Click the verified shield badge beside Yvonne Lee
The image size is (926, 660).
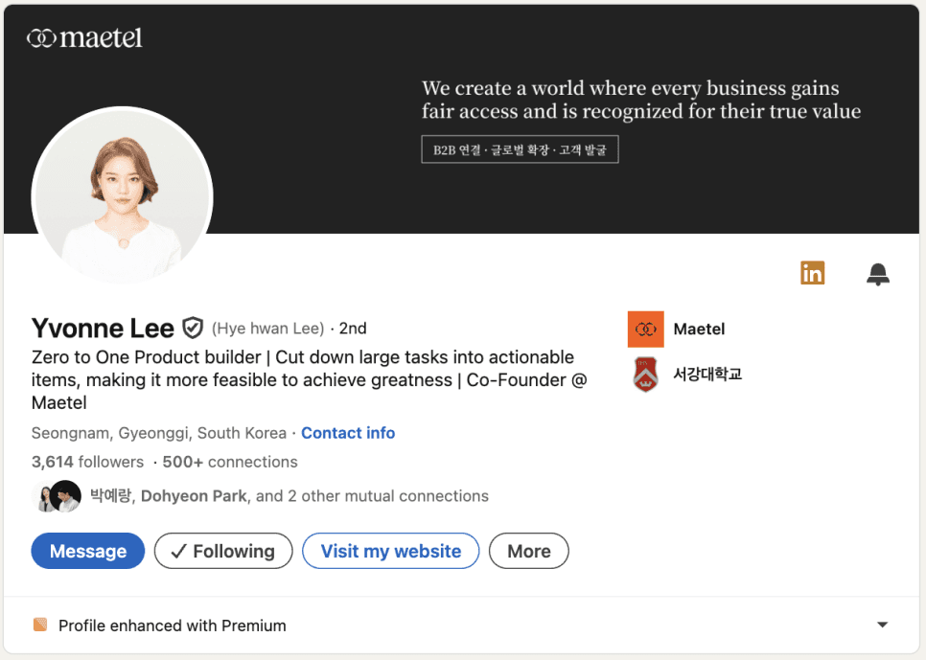[x=193, y=328]
